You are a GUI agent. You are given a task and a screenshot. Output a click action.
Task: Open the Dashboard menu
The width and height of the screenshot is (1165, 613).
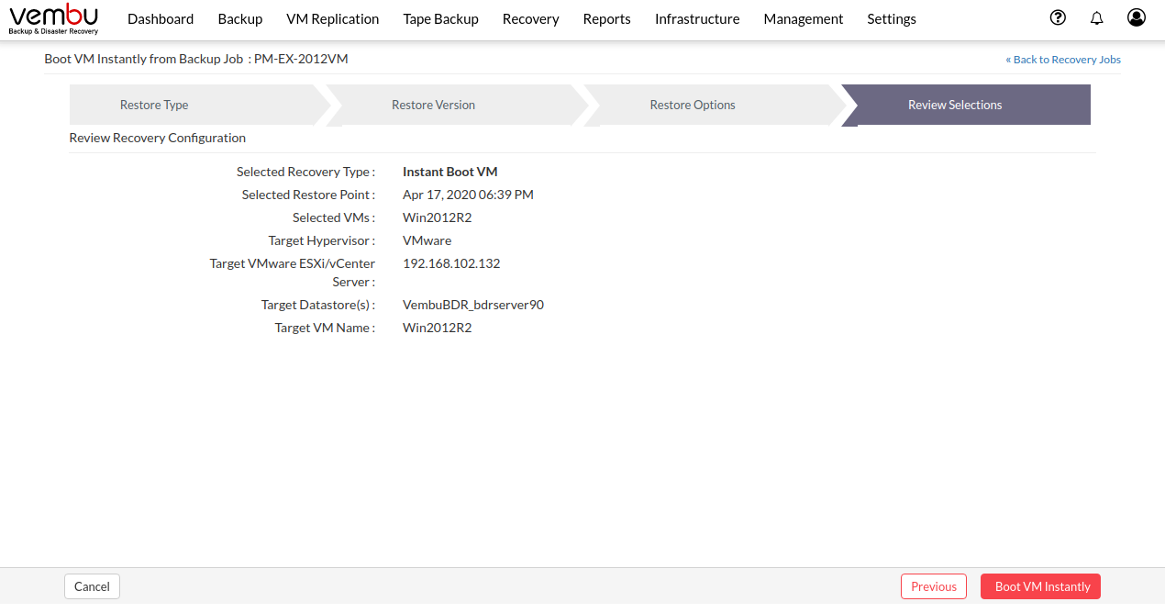pyautogui.click(x=161, y=19)
